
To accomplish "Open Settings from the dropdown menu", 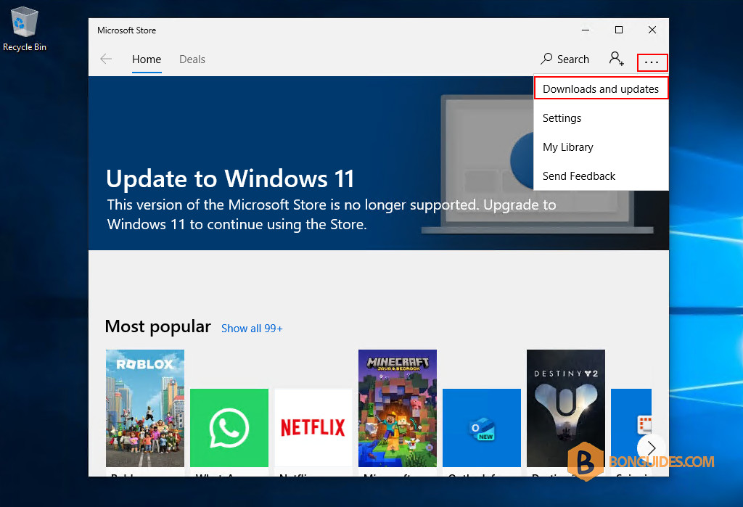I will coord(601,118).
